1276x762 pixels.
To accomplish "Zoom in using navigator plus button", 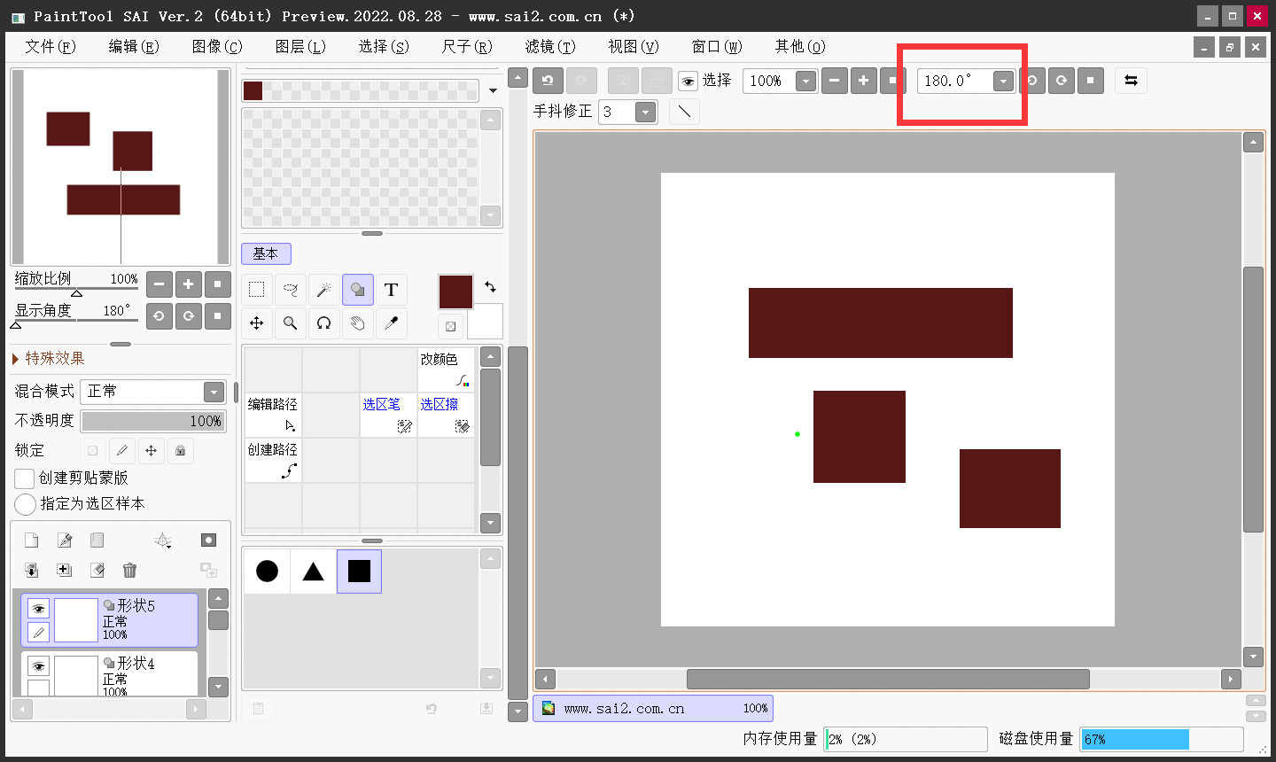I will [188, 284].
